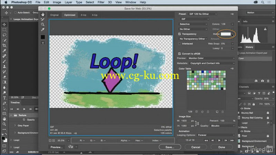The height and width of the screenshot is (155, 276).
Task: Open the Layer menu
Action: (x=68, y=2)
